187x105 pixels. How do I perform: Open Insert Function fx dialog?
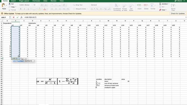click(x=21, y=17)
